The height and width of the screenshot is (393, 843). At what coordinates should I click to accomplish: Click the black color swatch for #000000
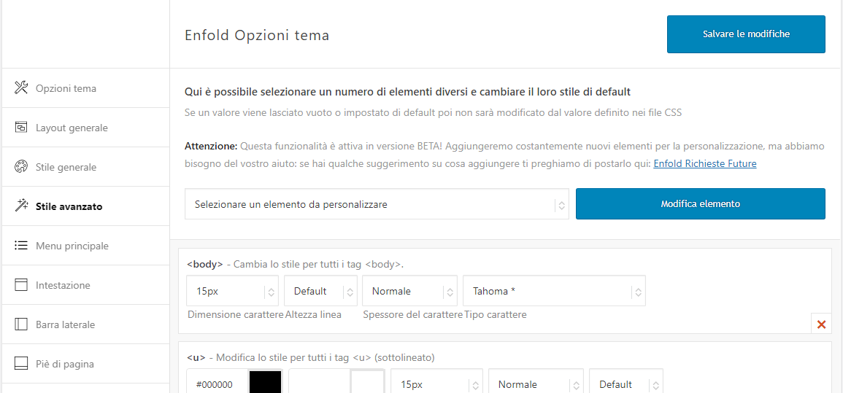pyautogui.click(x=265, y=382)
